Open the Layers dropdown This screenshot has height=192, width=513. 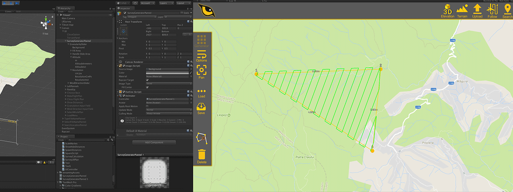(166, 3)
